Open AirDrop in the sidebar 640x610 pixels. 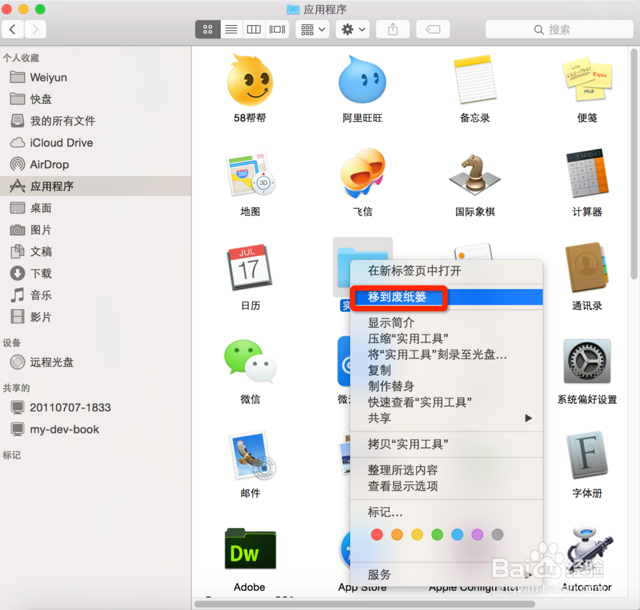click(x=95, y=165)
